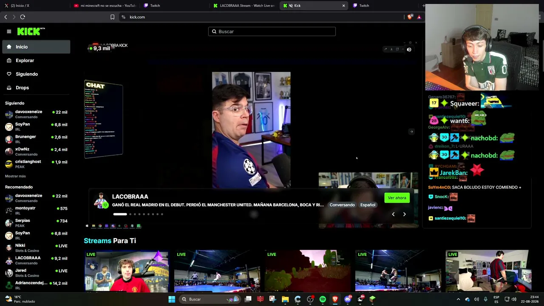Open recommended channel Adrianozendej
Viewport: 544px width, 306px height.
tap(36, 285)
